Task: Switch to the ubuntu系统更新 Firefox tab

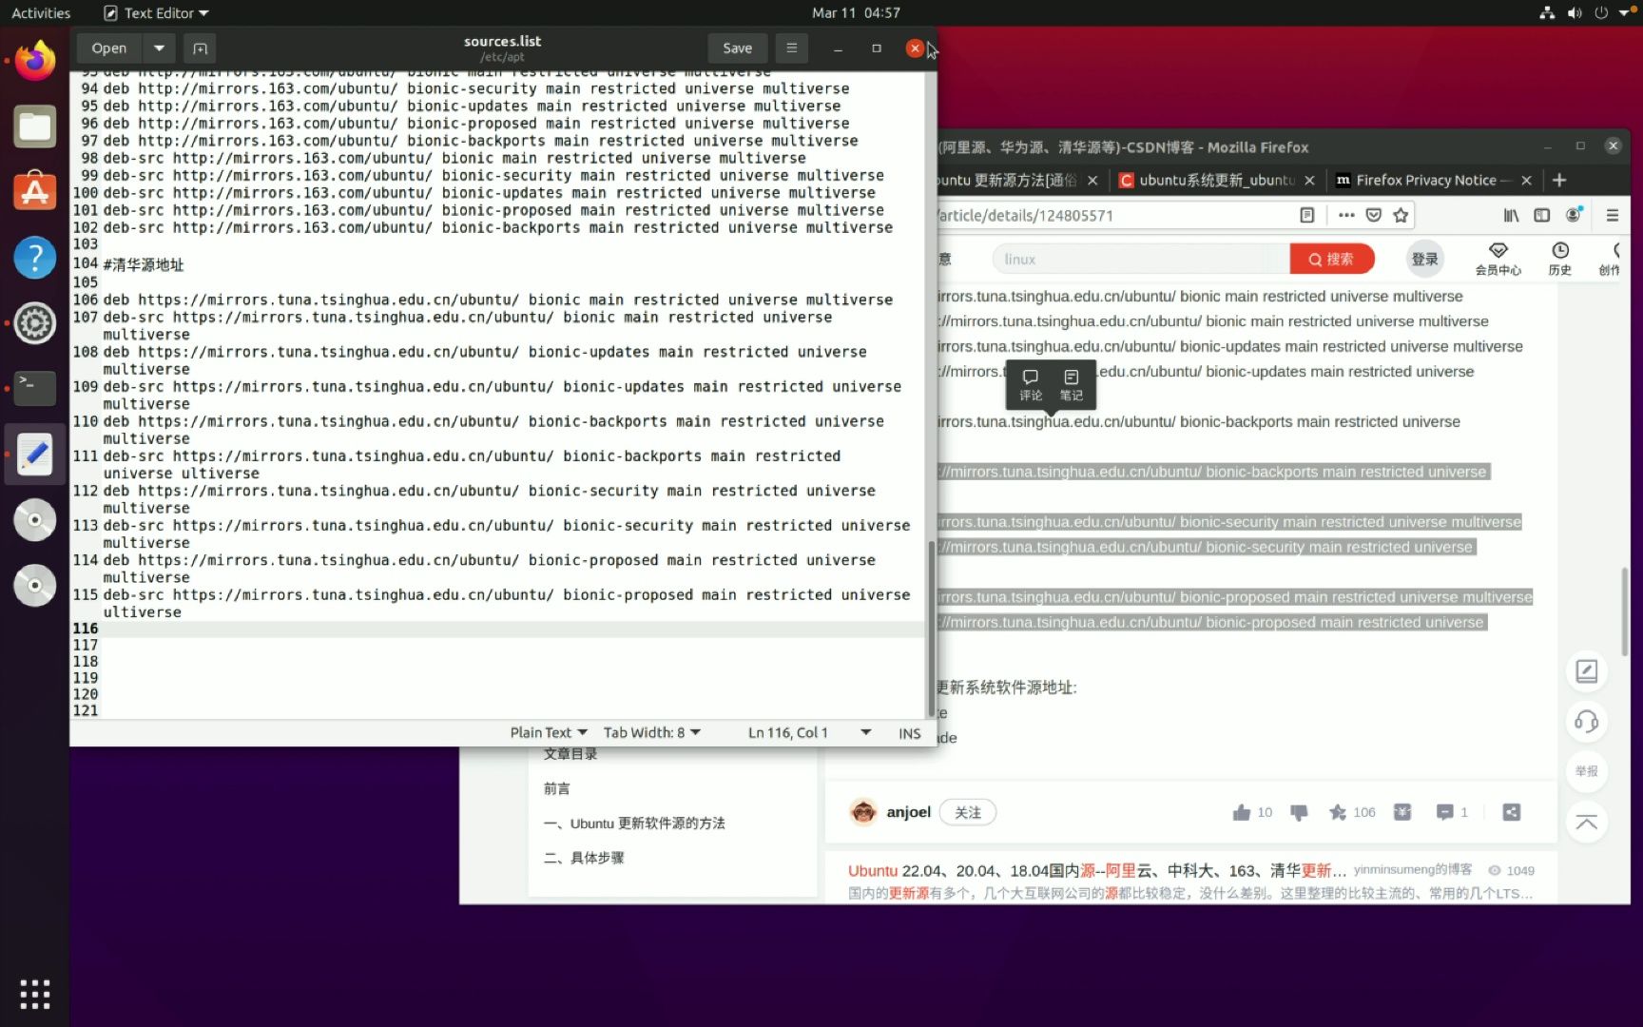Action: (x=1207, y=181)
